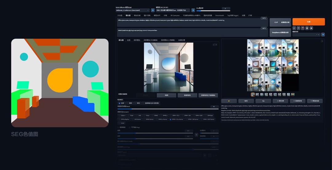
Task: Remove the input image with X icon
Action: [x=216, y=44]
